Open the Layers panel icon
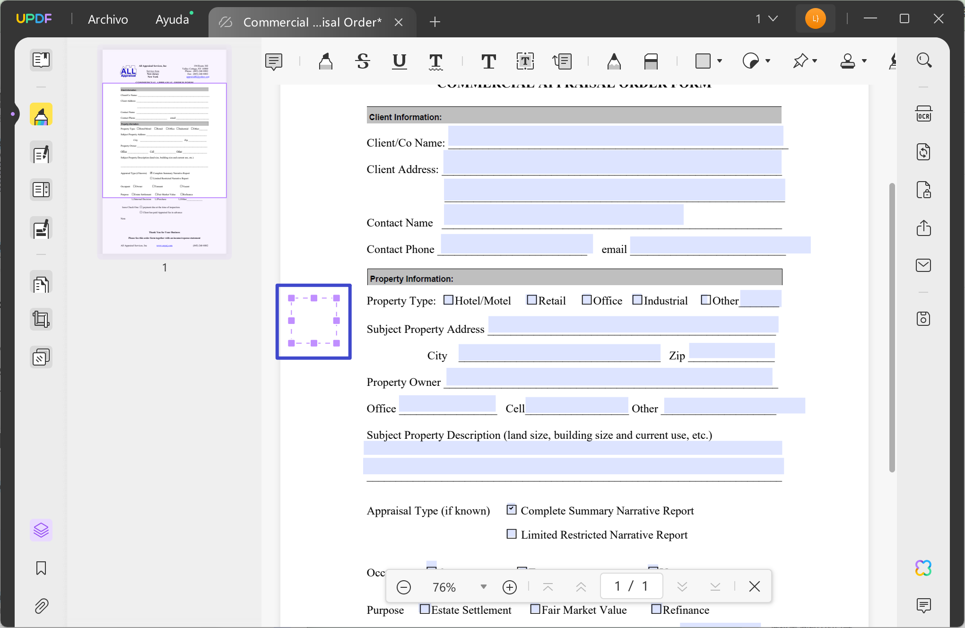This screenshot has height=628, width=965. 41,530
